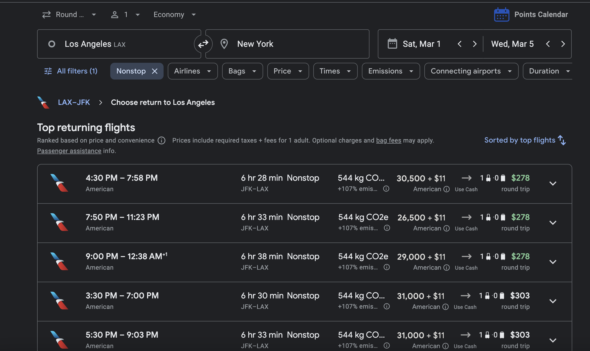Expand the 3:30 PM – 7:00 PM flight
This screenshot has height=351, width=590.
pyautogui.click(x=553, y=301)
